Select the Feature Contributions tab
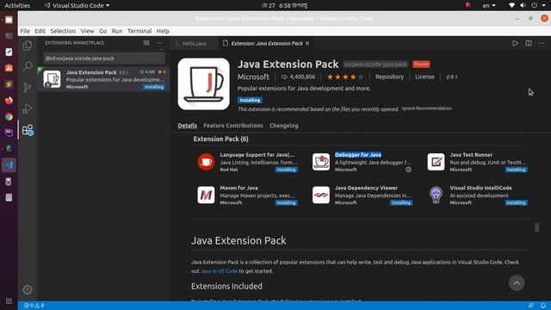This screenshot has height=310, width=551. point(233,126)
